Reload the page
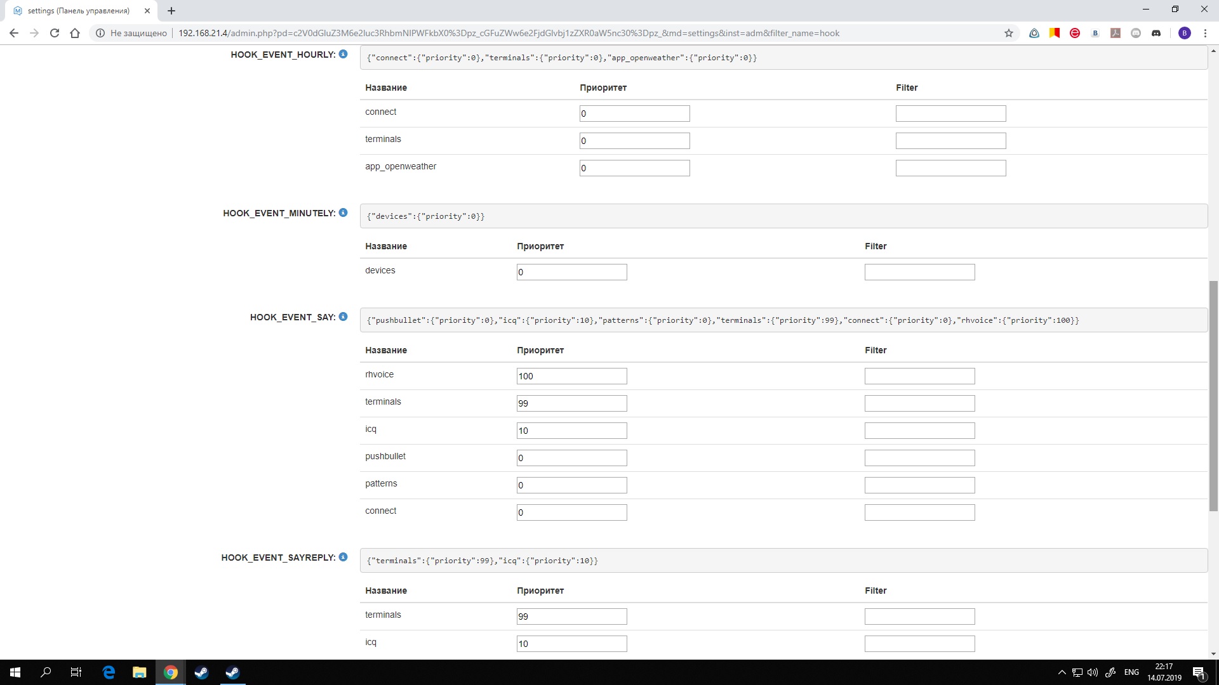The width and height of the screenshot is (1219, 685). coord(55,33)
